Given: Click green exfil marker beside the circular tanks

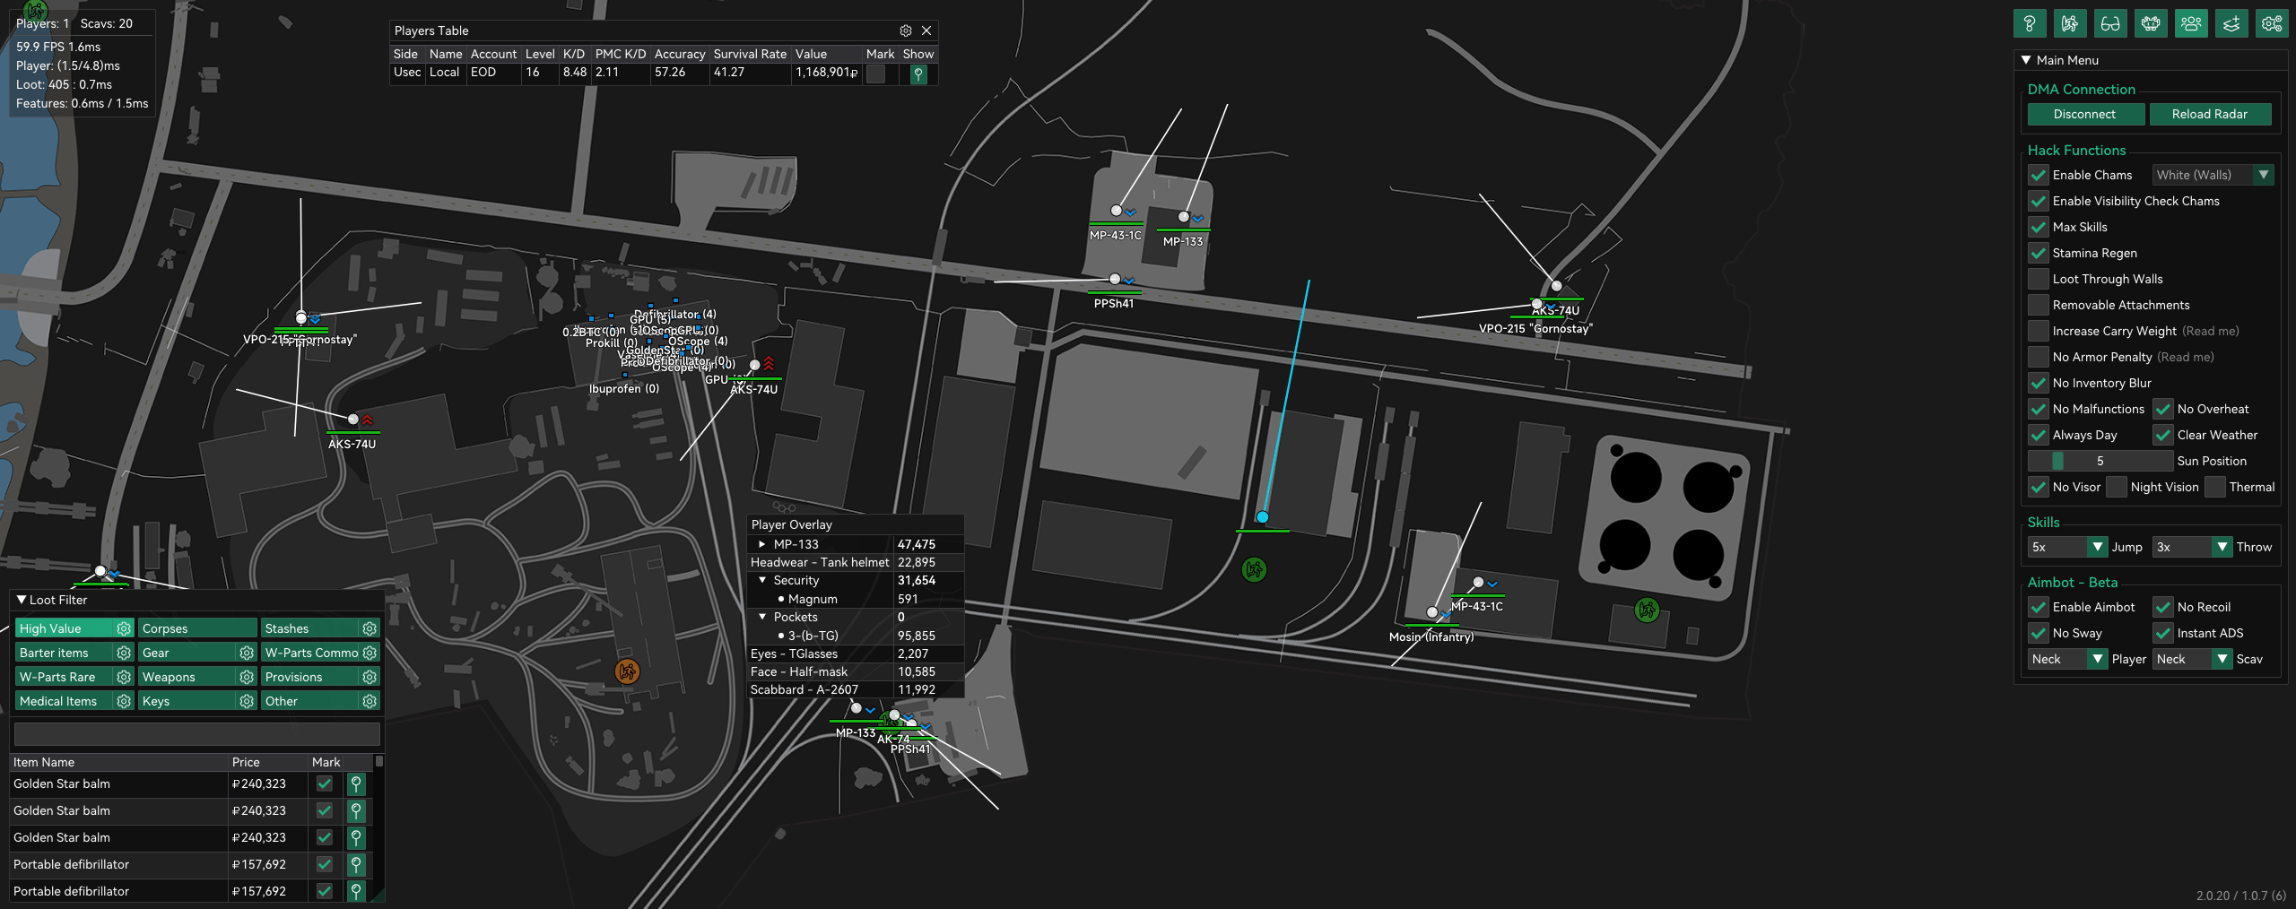Looking at the screenshot, I should point(1646,610).
